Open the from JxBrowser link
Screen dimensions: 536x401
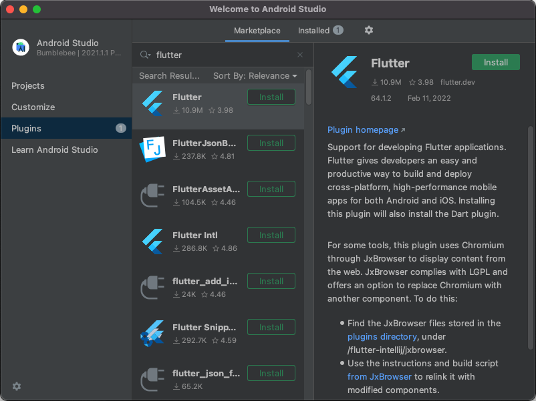click(380, 377)
